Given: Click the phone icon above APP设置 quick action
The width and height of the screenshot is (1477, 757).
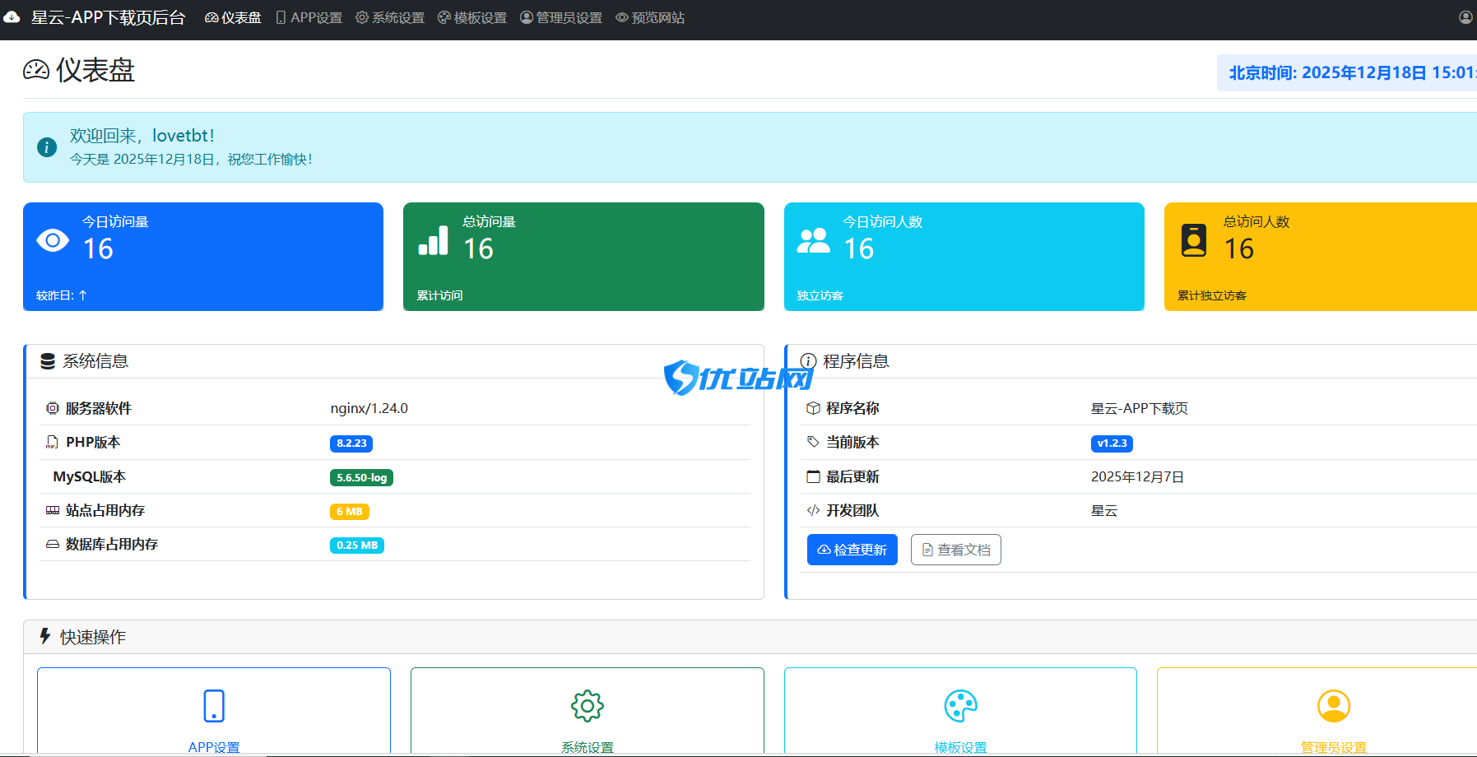Looking at the screenshot, I should click(x=212, y=705).
